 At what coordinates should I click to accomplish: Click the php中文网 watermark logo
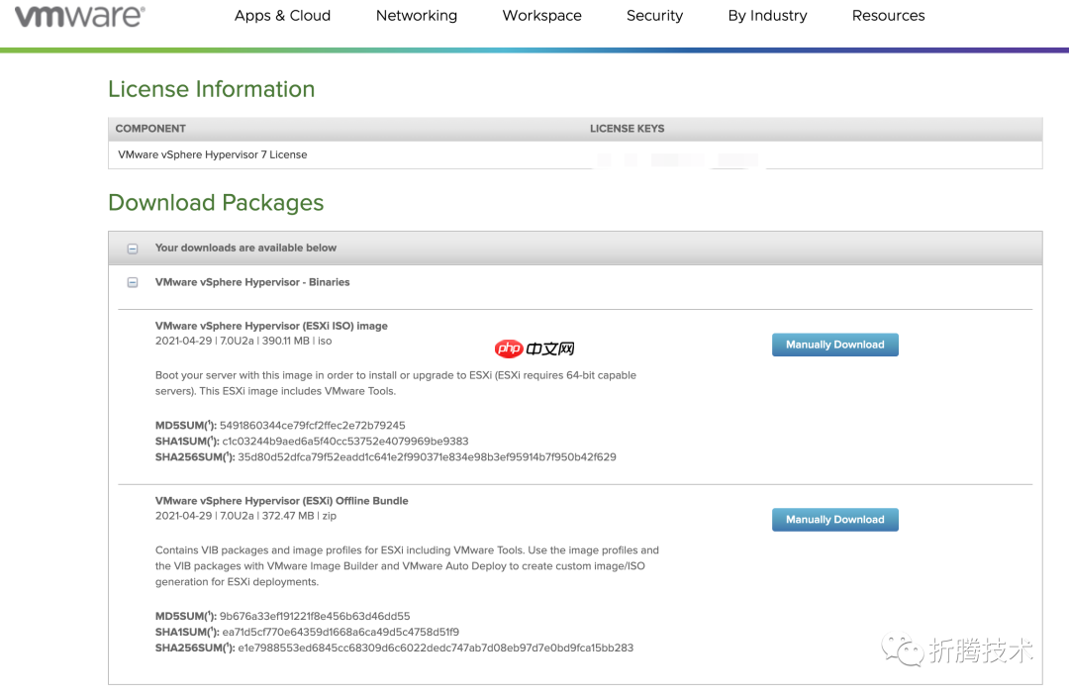(x=534, y=349)
